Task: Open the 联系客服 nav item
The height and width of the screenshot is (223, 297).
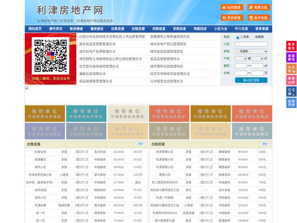Action: tap(262, 29)
